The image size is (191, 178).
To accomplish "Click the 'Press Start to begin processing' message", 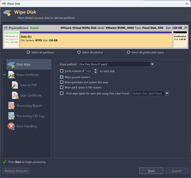I will (27, 162).
